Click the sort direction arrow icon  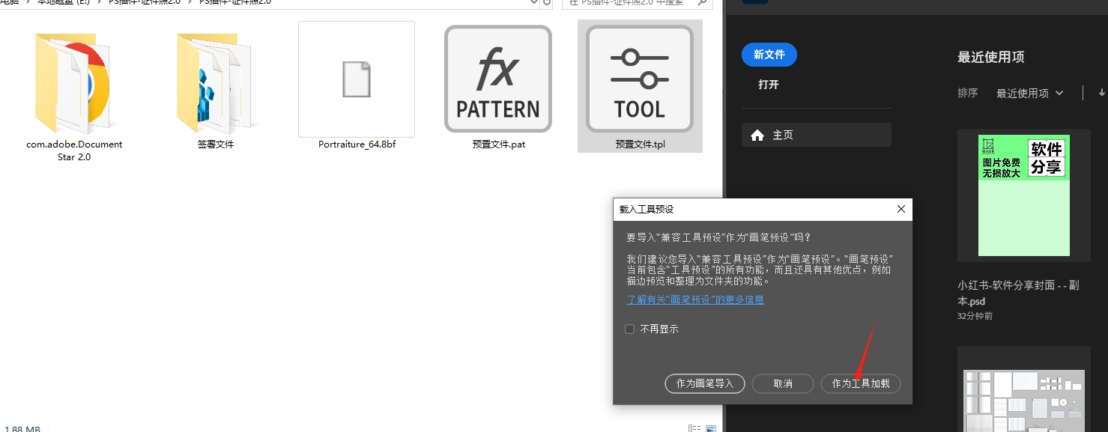(x=1102, y=93)
